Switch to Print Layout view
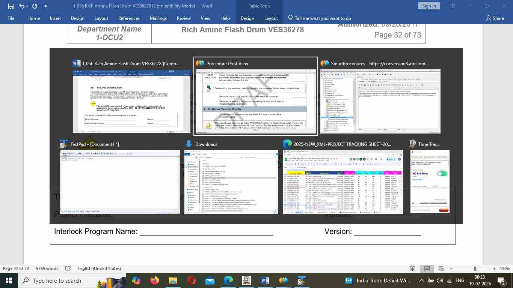The height and width of the screenshot is (288, 513). point(427,268)
